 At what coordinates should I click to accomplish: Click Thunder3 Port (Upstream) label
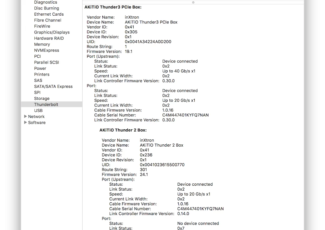tap(103, 56)
